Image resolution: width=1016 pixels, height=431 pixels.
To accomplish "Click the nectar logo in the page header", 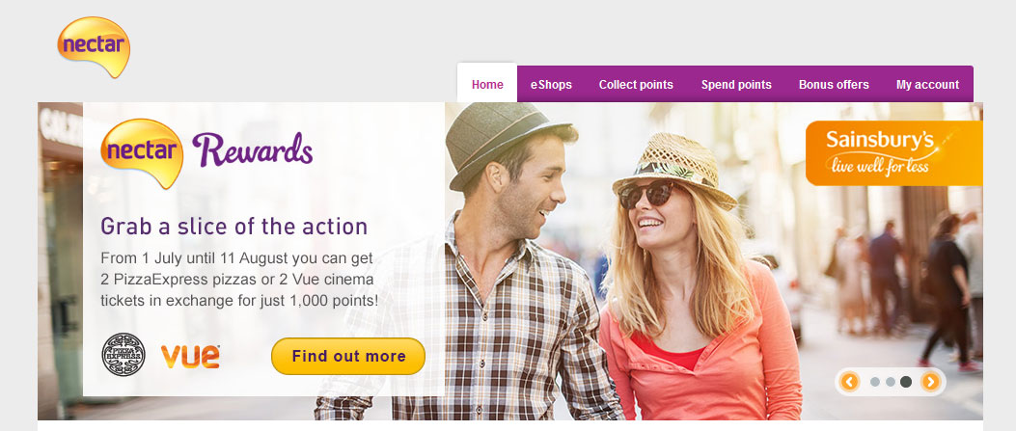I will 94,46.
